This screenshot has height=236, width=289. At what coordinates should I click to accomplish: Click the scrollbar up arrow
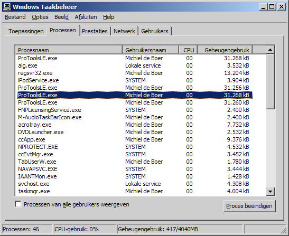pyautogui.click(x=270, y=50)
